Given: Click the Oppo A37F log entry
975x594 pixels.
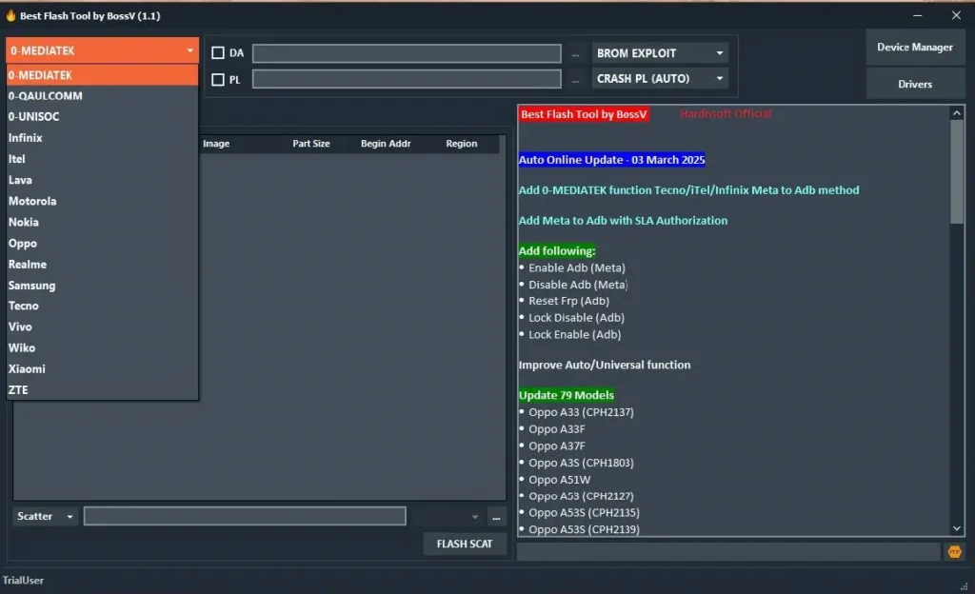Looking at the screenshot, I should (556, 446).
